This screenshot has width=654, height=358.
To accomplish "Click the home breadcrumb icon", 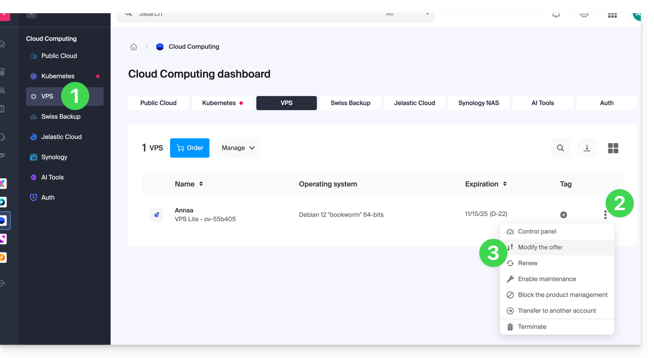I will 134,47.
